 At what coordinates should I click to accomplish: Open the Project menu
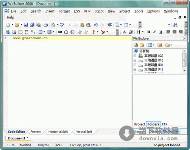[x=125, y=11]
